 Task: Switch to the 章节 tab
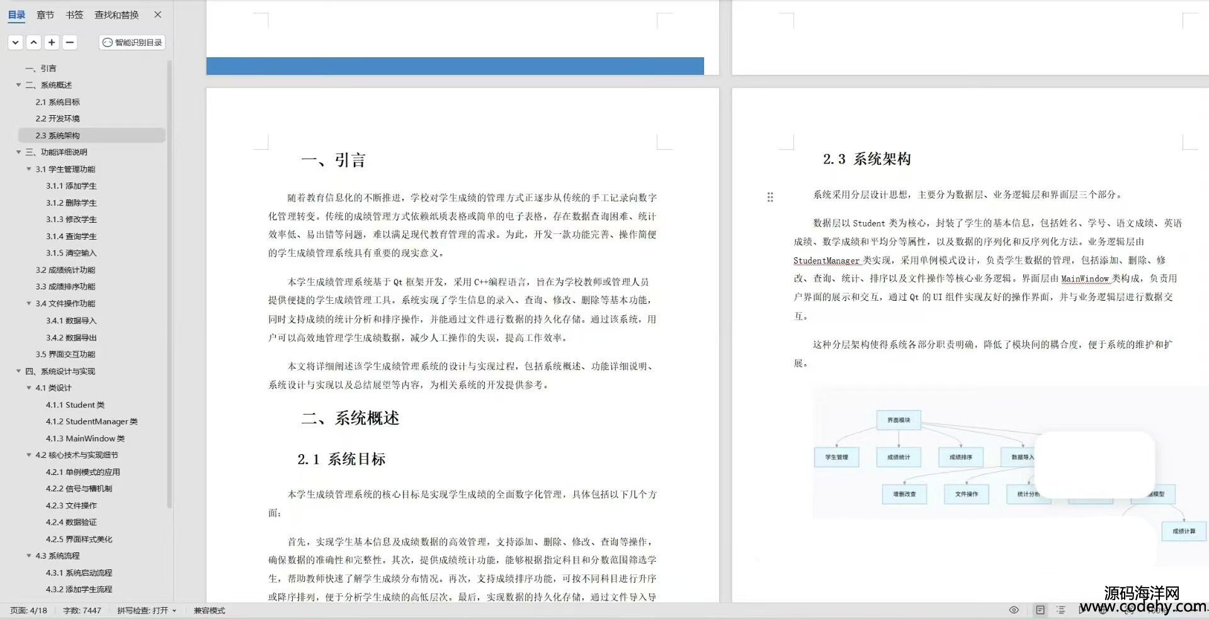click(x=45, y=14)
